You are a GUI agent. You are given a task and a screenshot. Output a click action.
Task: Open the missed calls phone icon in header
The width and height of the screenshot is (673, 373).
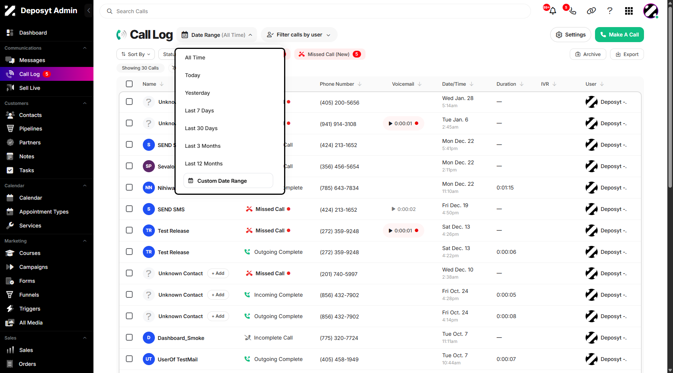point(572,11)
